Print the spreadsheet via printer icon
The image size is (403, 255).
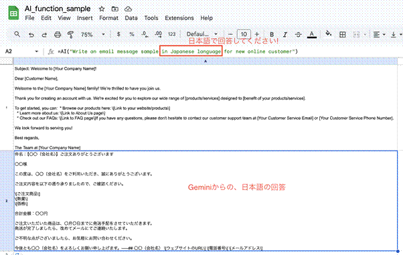pyautogui.click(x=58, y=34)
